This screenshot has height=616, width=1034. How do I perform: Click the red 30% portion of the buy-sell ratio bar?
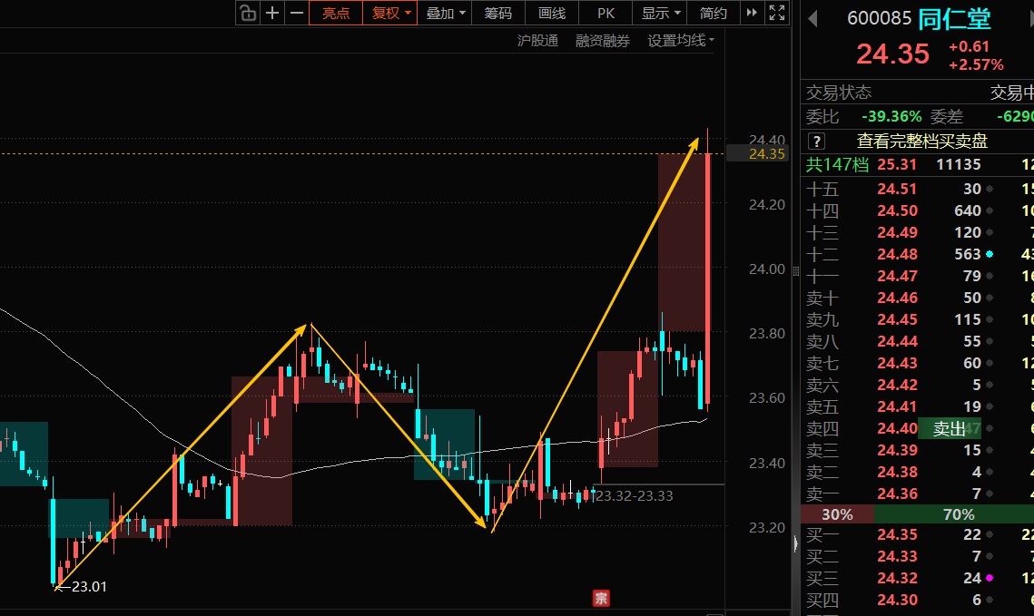pos(838,514)
